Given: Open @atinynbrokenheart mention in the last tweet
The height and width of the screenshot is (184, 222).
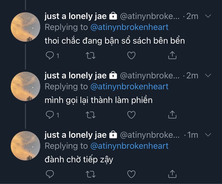Looking at the screenshot, I should pyautogui.click(x=129, y=146).
